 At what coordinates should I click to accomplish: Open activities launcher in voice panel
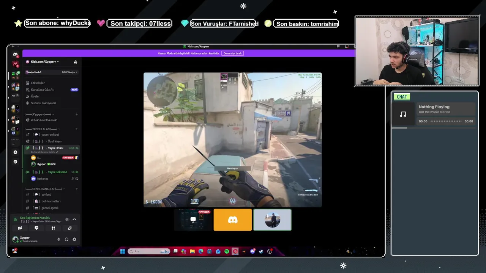53,228
